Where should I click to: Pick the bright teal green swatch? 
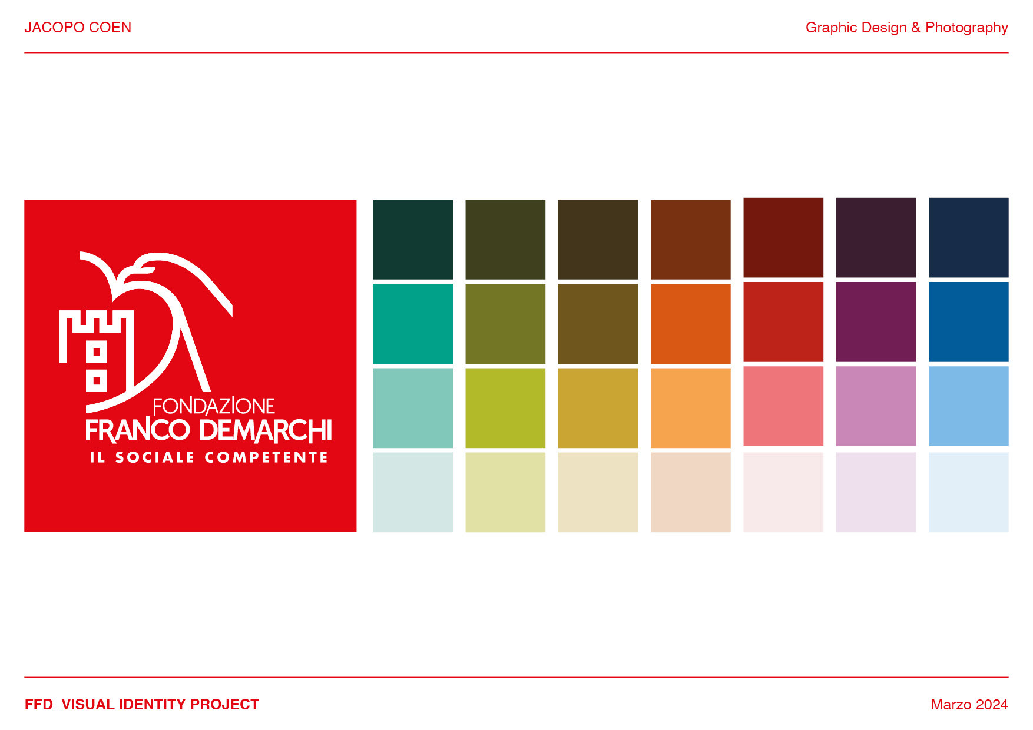point(413,324)
